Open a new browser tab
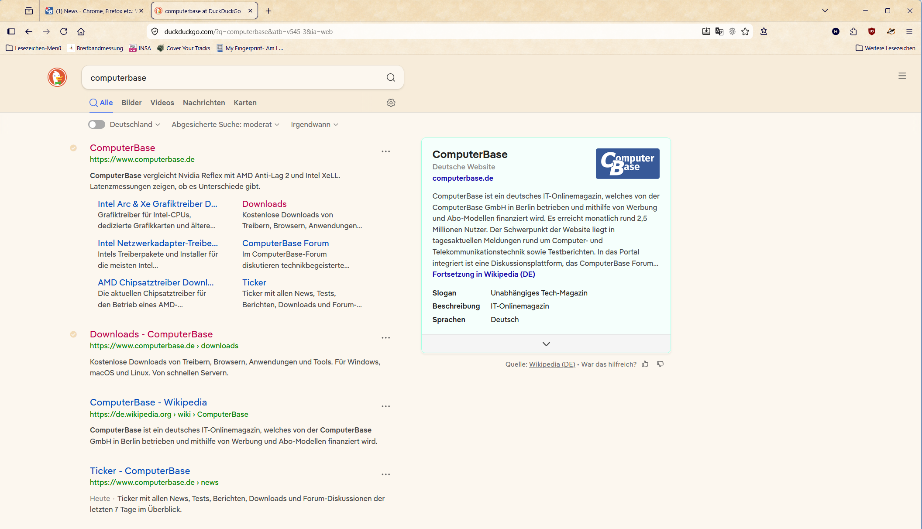 pyautogui.click(x=268, y=11)
